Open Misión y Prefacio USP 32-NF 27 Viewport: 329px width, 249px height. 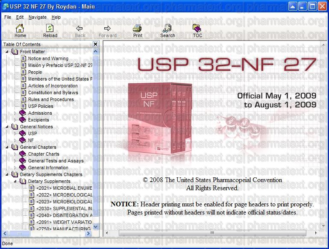click(60, 65)
